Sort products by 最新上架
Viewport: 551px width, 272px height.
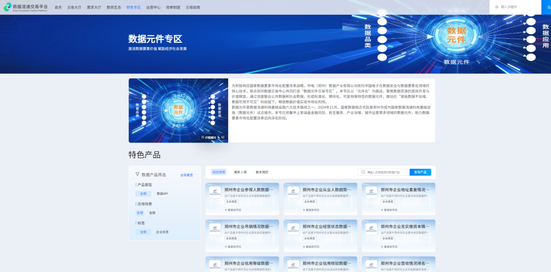[240, 172]
